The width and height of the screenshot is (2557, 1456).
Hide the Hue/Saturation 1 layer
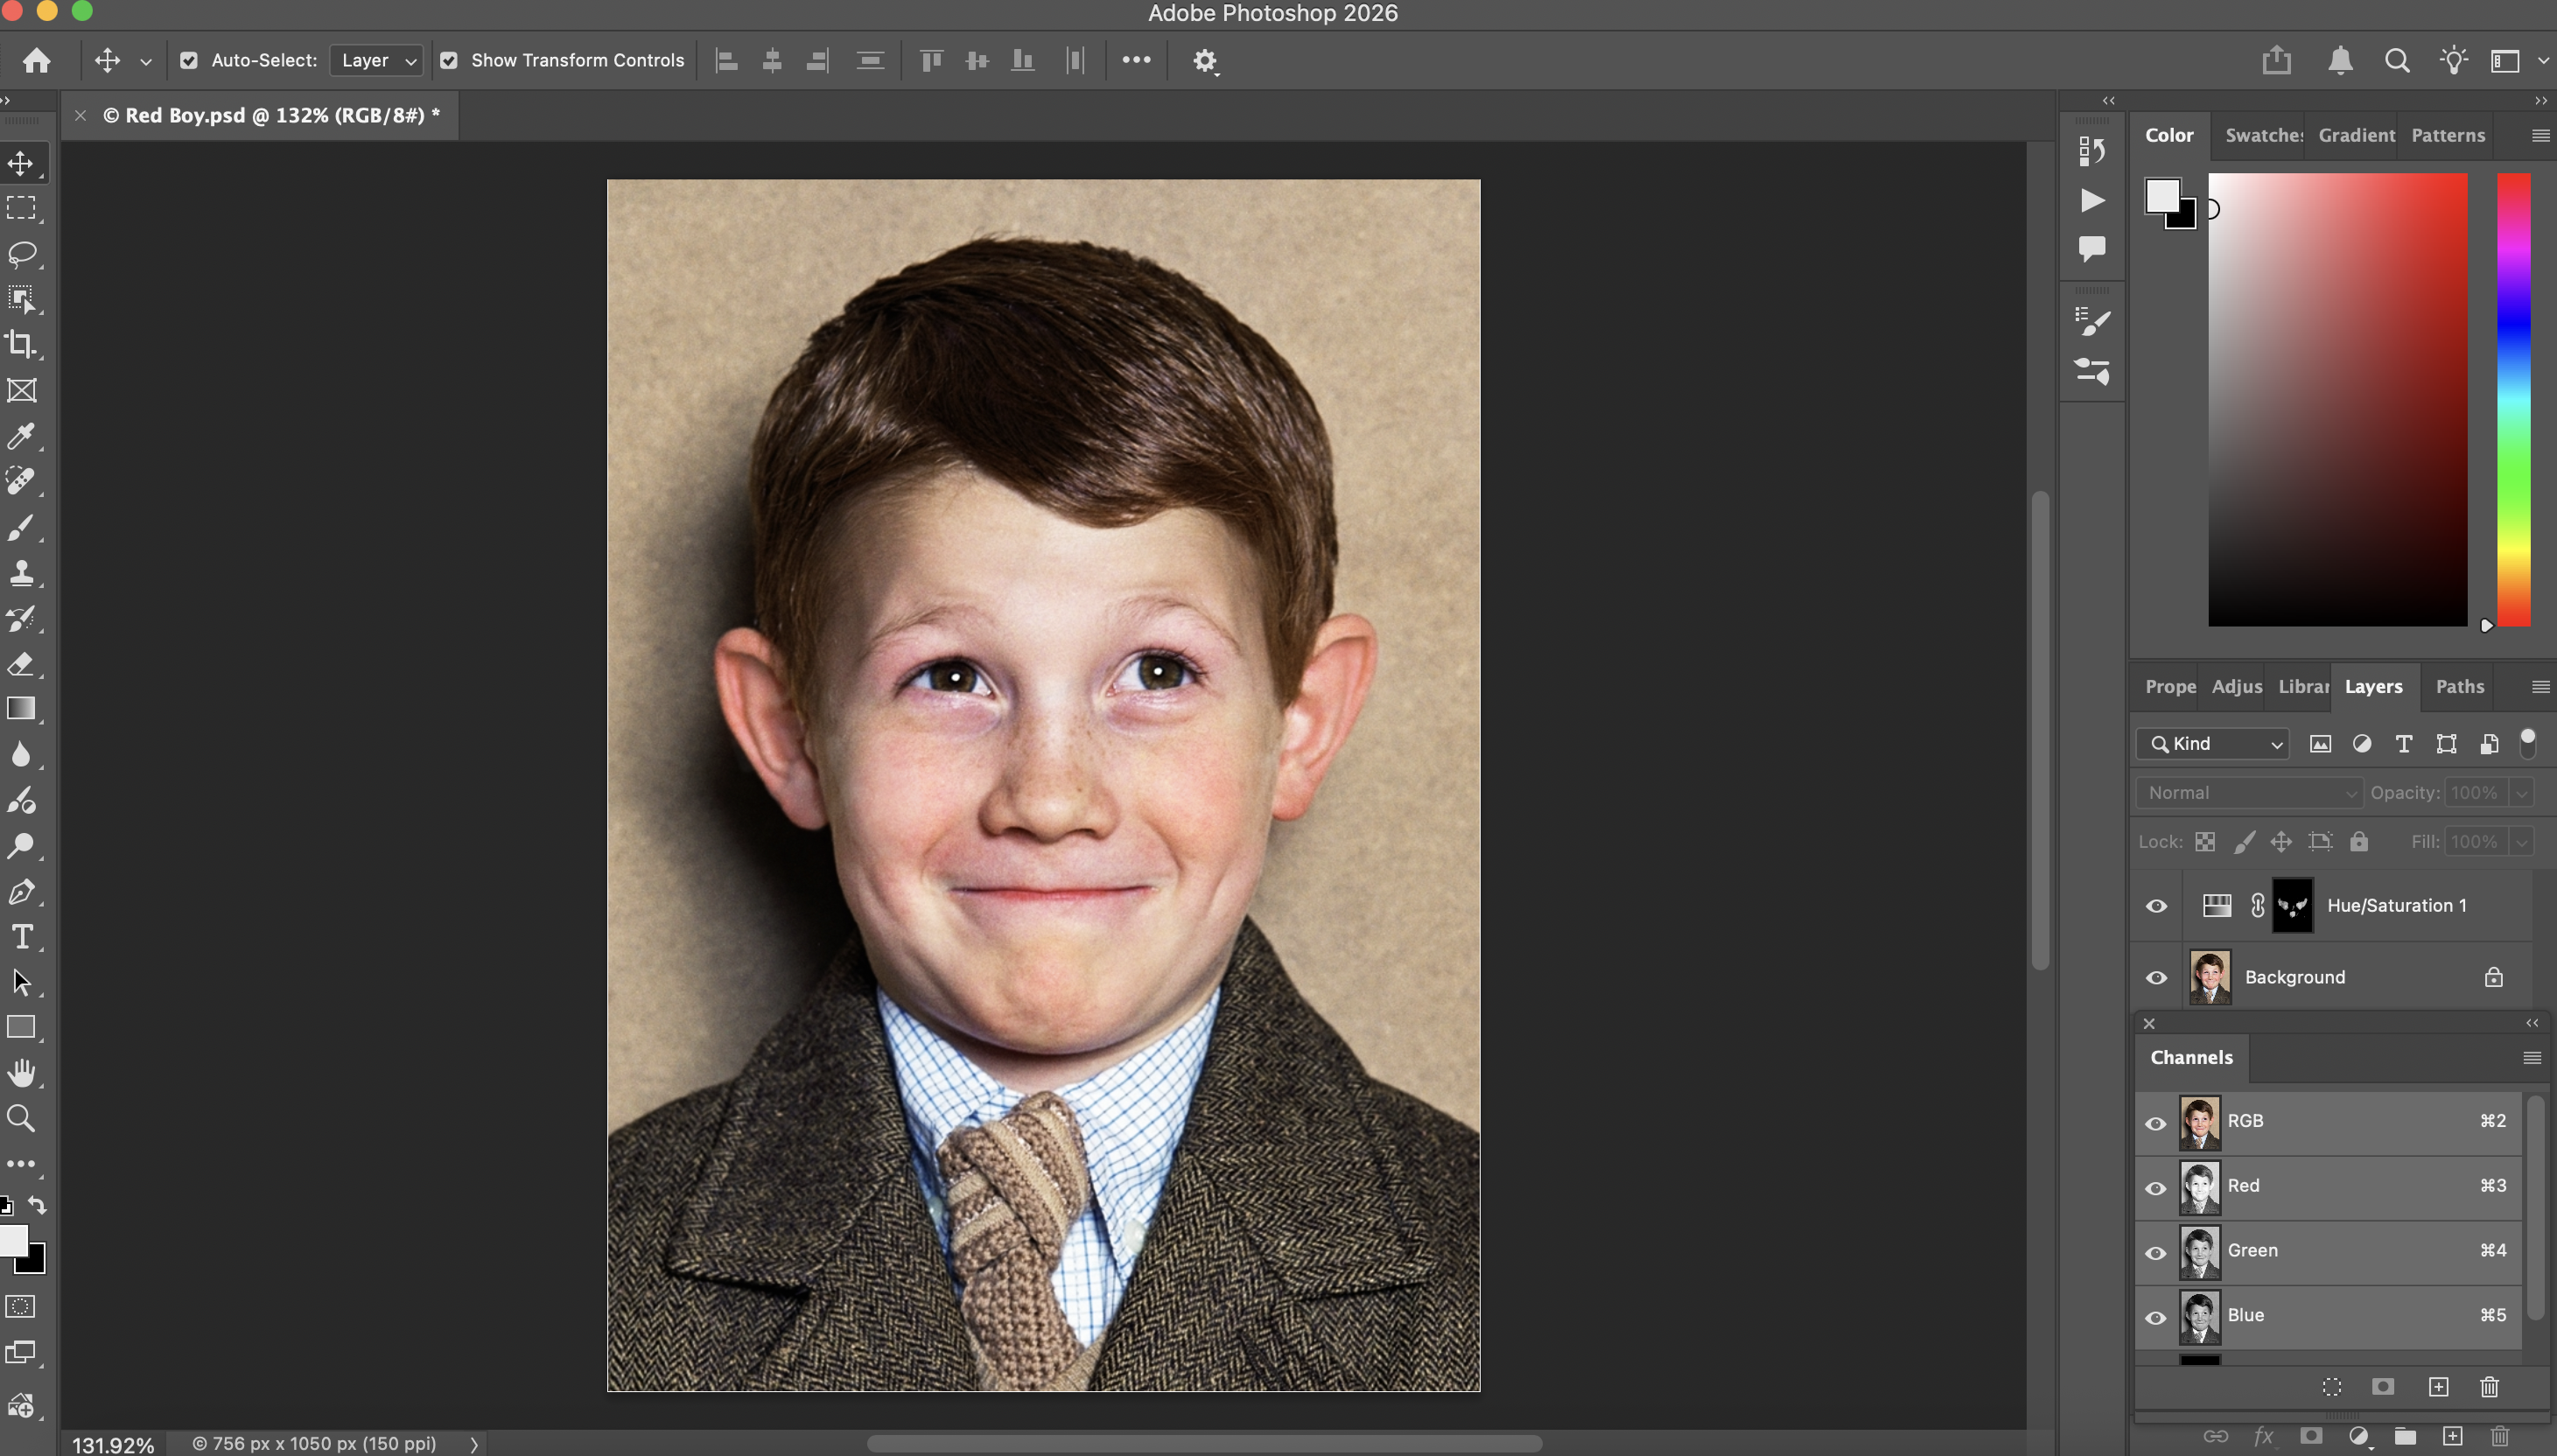pos(2156,906)
